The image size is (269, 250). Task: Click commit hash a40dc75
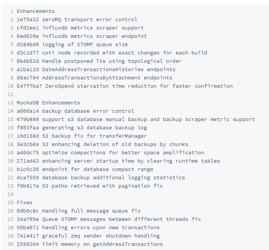coord(28,152)
